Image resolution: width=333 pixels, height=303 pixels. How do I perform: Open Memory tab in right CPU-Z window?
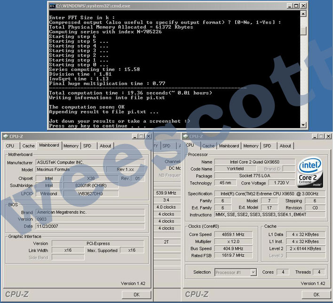(251, 146)
